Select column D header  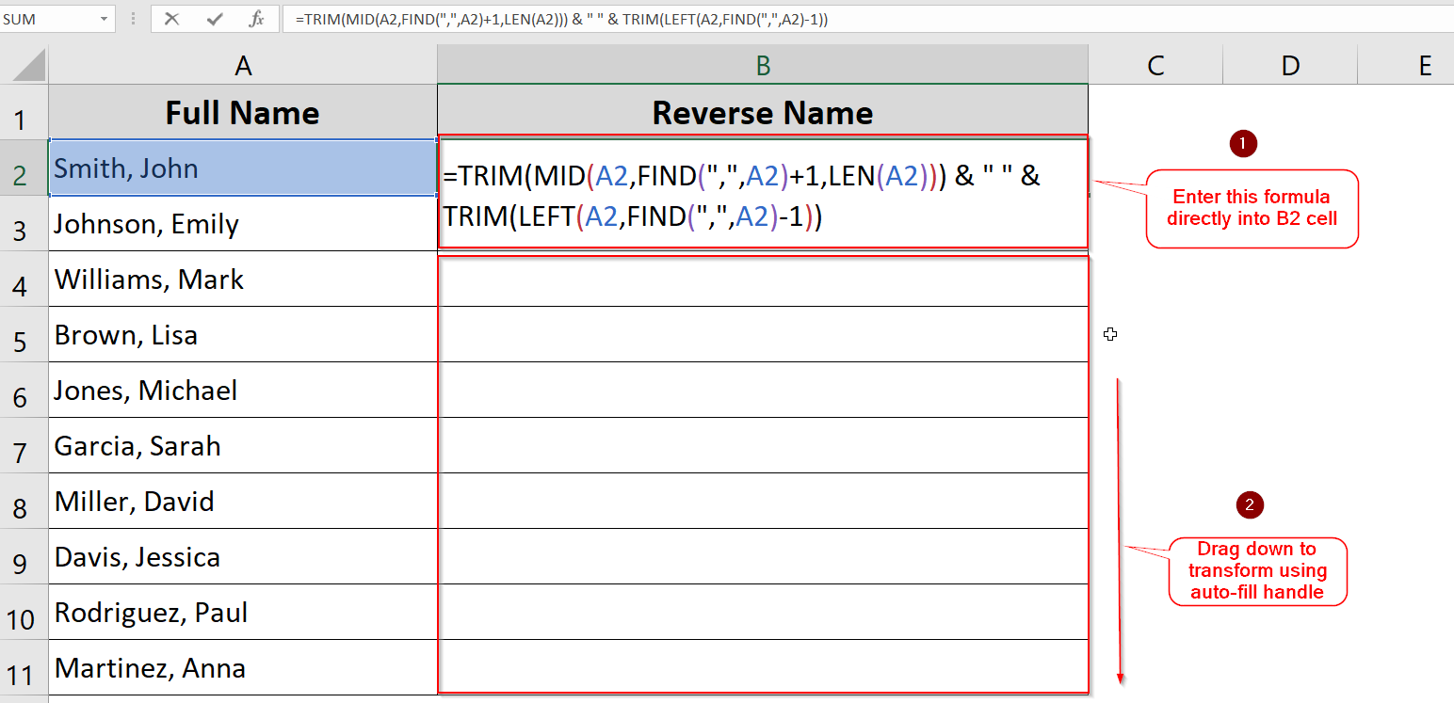(x=1290, y=64)
